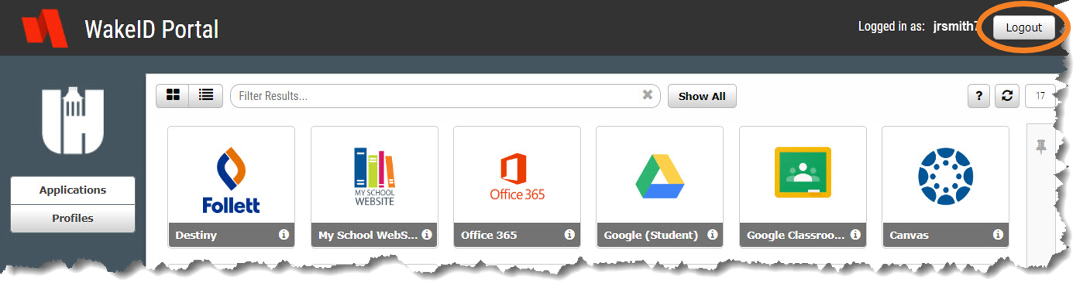Viewport: 1074px width, 281px height.
Task: Click the Destiny label
Action: [196, 235]
